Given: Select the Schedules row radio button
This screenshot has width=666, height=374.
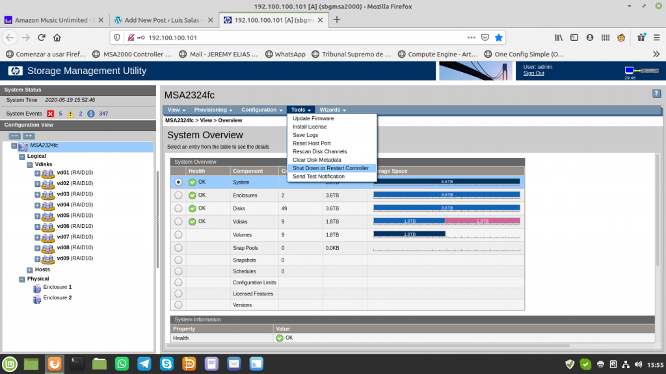Looking at the screenshot, I should [x=178, y=271].
